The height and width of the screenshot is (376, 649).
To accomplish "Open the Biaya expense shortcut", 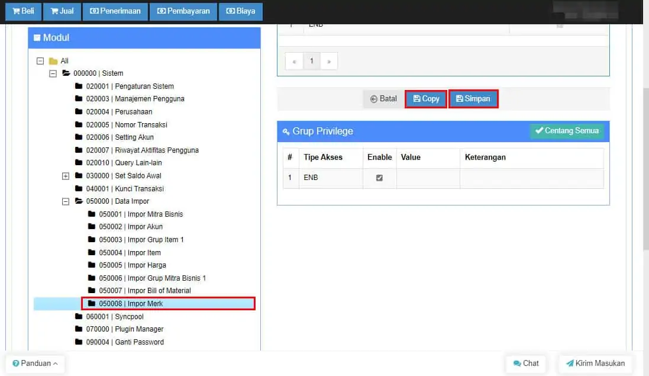I will (240, 11).
